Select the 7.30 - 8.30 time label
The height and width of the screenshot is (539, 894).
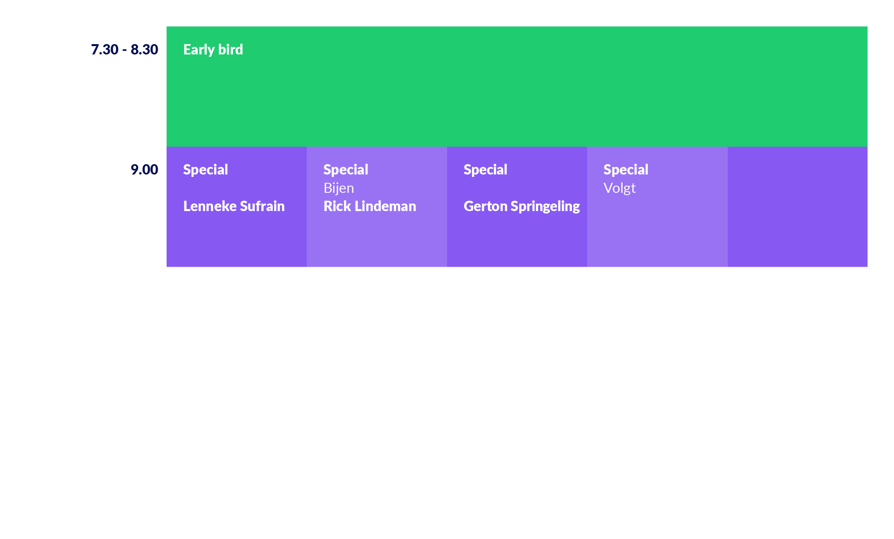pyautogui.click(x=124, y=50)
